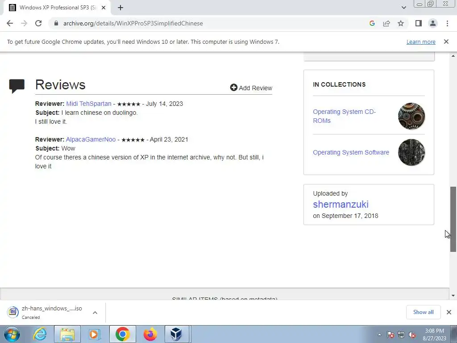Screen dimensions: 457x343
Task: Open Chrome three-dot menu
Action: (x=447, y=23)
